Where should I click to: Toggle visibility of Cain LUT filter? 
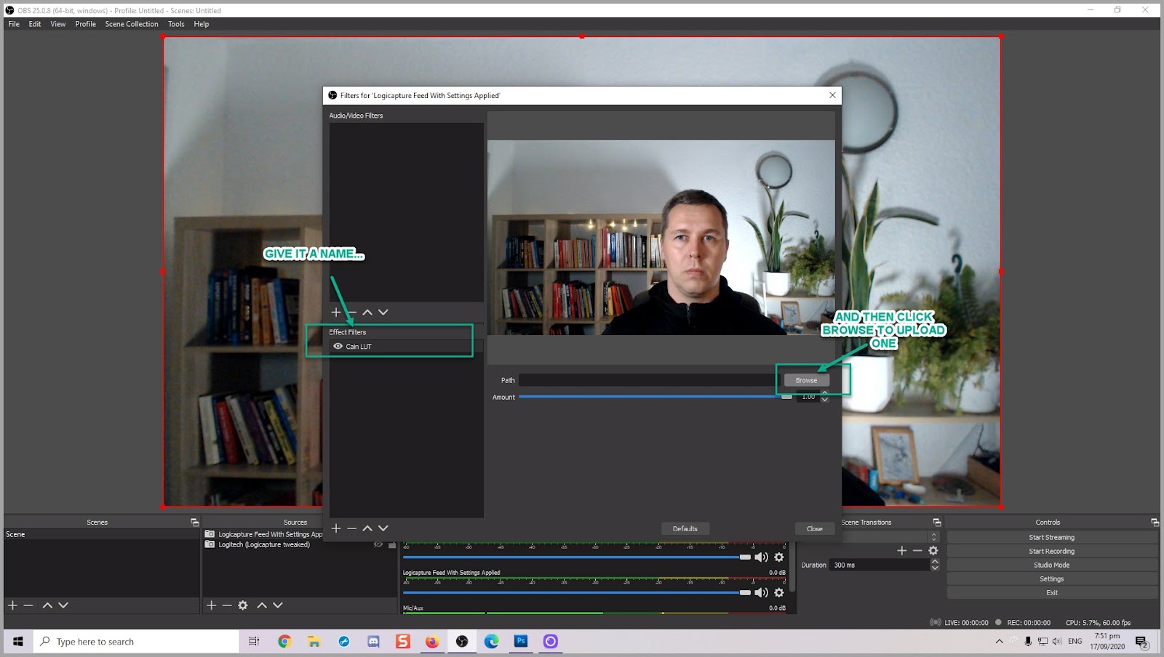click(x=338, y=347)
